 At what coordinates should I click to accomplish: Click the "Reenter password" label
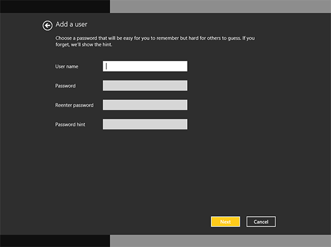[x=74, y=105]
